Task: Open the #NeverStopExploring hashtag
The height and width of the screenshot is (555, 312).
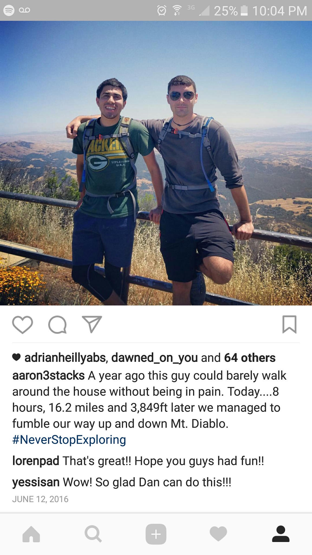Action: (x=69, y=440)
